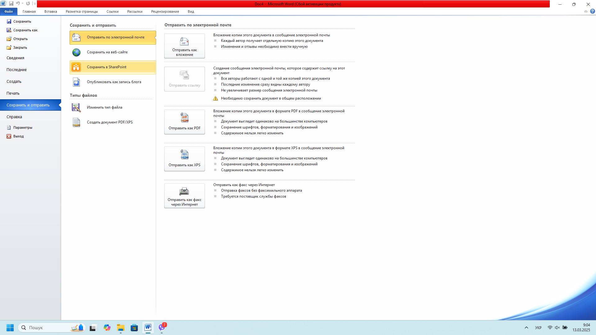Click the Пошук taskbar search field
The height and width of the screenshot is (335, 596).
pyautogui.click(x=52, y=328)
